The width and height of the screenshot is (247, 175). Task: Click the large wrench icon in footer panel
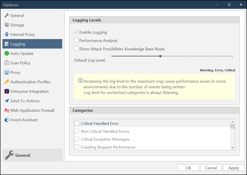pyautogui.click(x=9, y=155)
